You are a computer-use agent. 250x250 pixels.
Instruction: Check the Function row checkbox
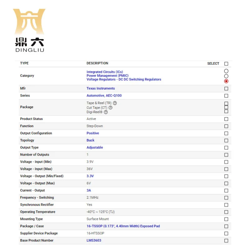226,126
